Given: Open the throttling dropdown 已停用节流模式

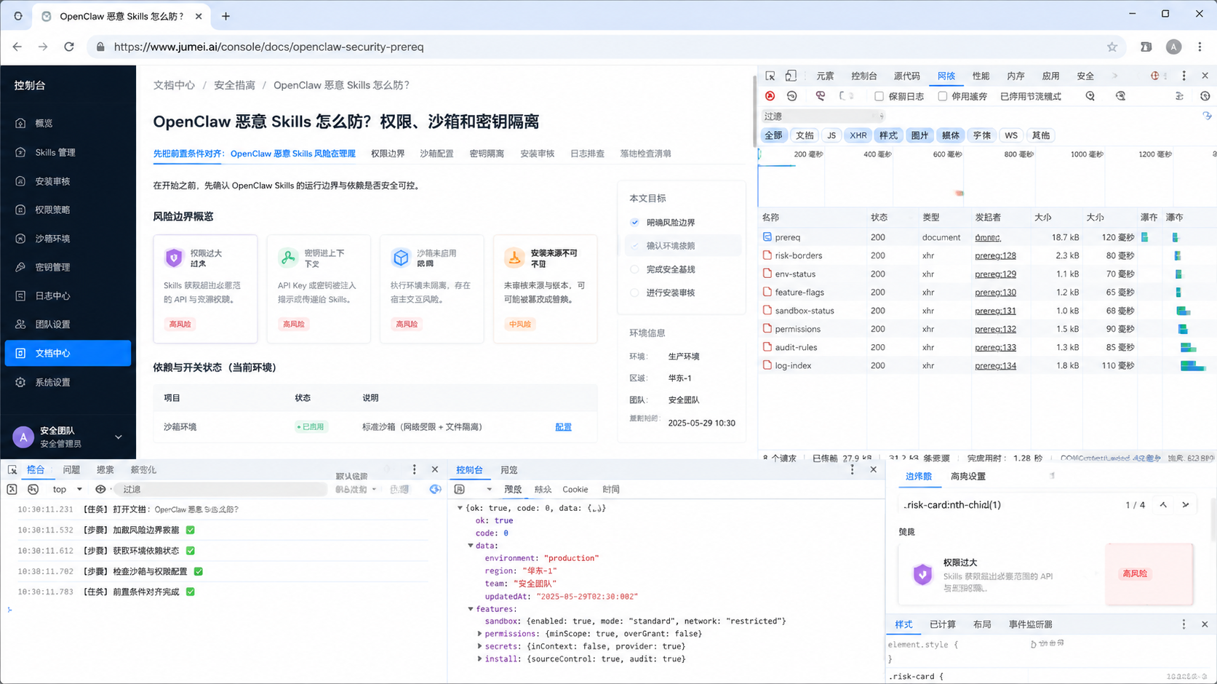Looking at the screenshot, I should [x=1031, y=96].
